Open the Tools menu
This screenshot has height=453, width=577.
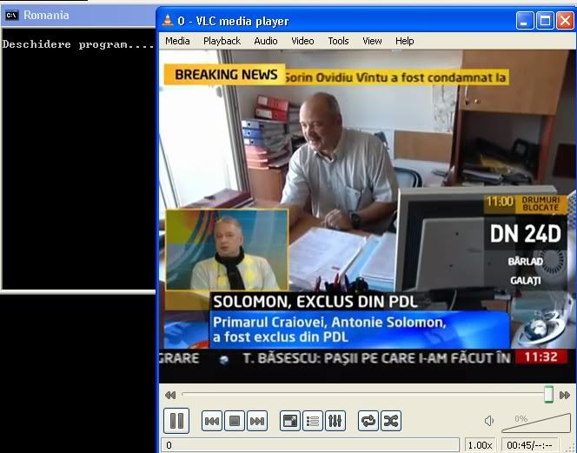click(338, 41)
